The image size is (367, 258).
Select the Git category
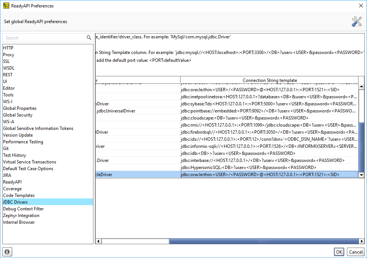pos(48,149)
